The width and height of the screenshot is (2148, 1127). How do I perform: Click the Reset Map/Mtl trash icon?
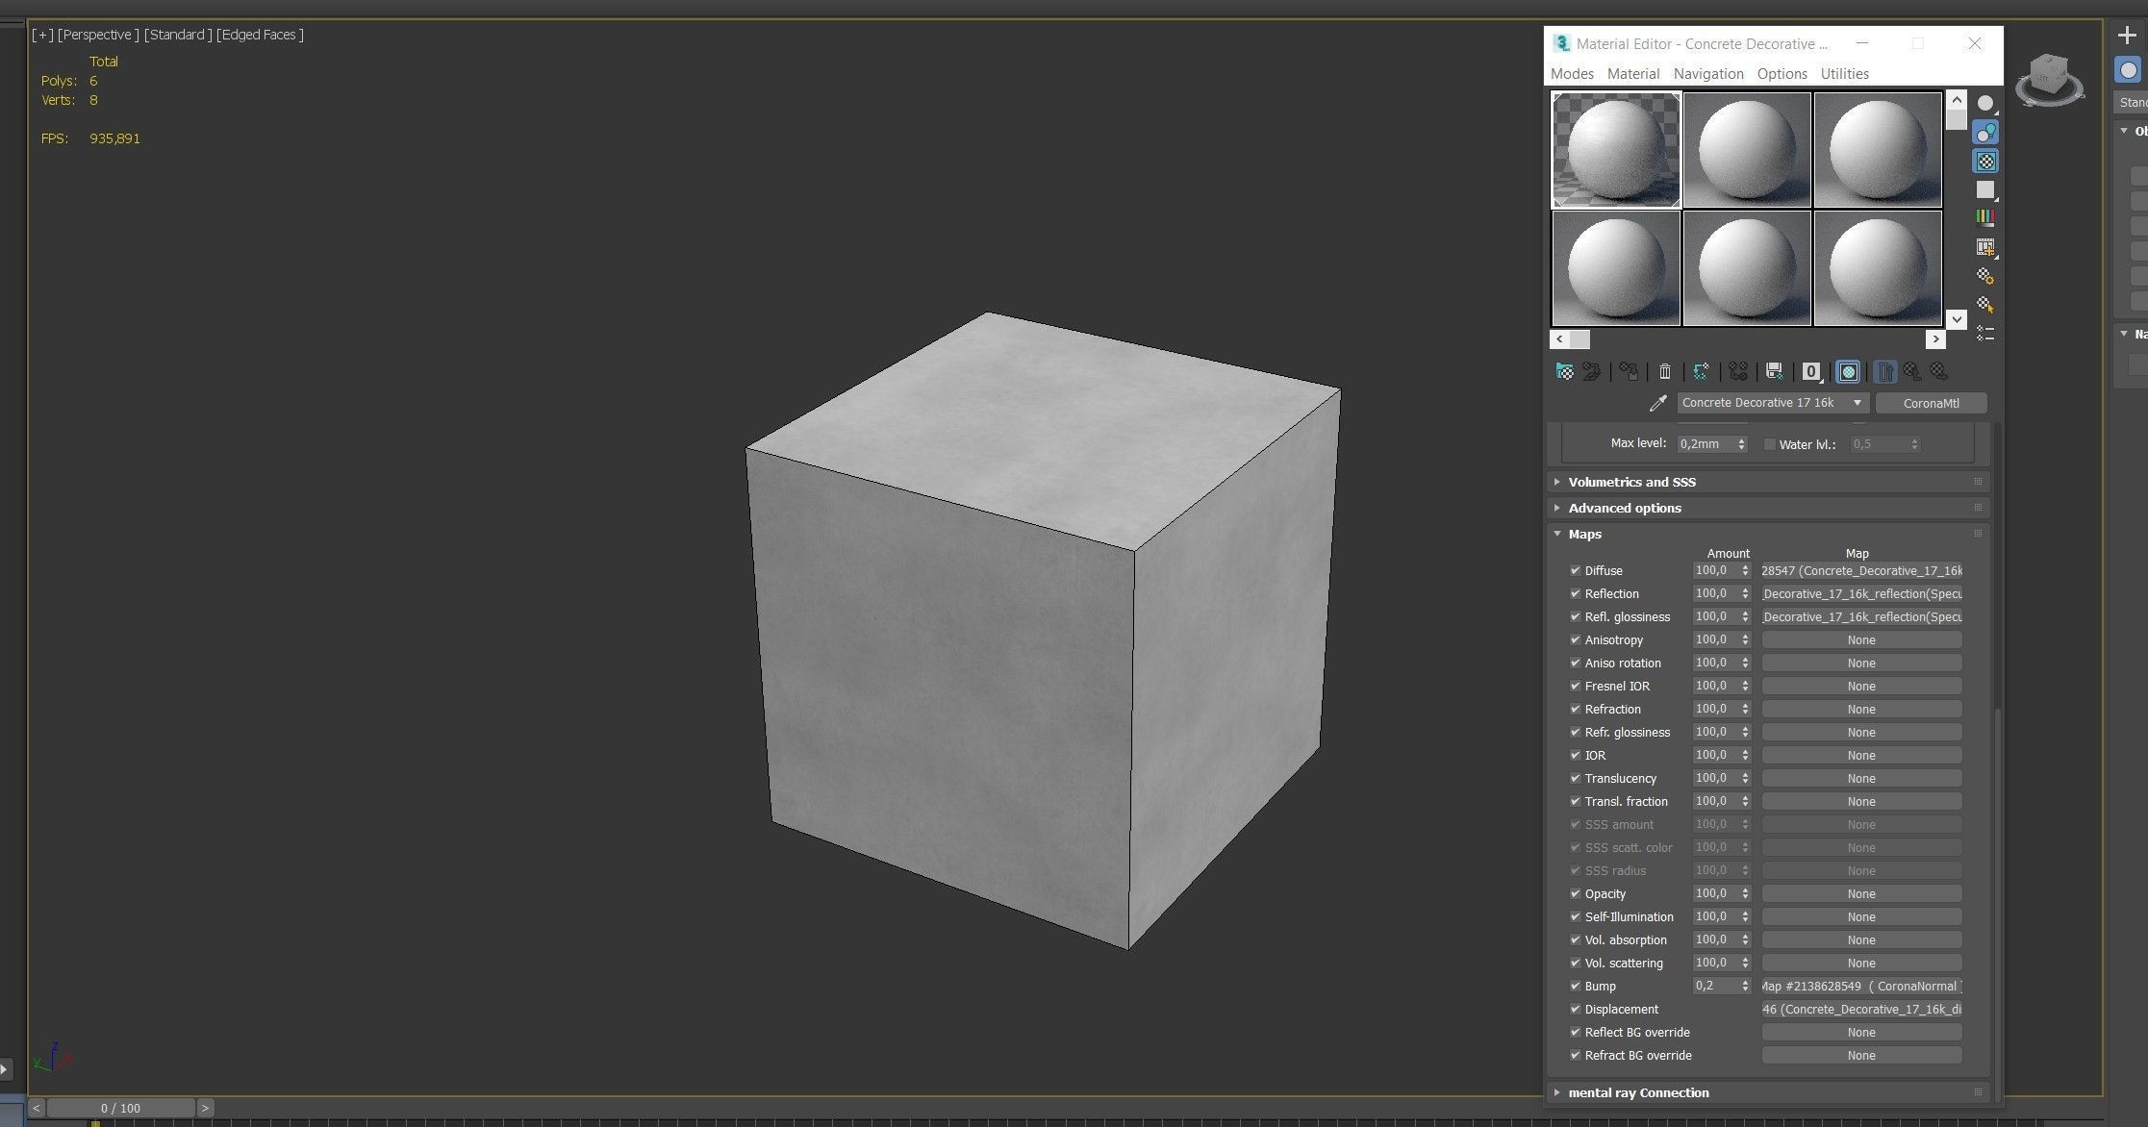(1665, 372)
